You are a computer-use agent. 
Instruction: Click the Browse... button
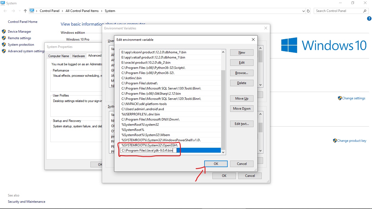(242, 73)
